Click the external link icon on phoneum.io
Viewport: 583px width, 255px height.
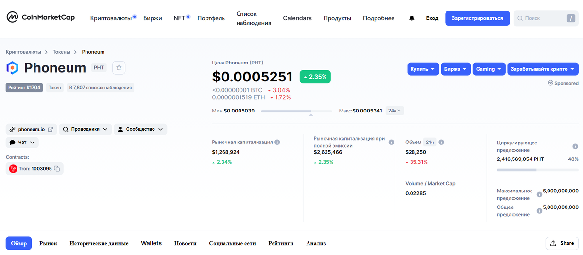click(50, 129)
